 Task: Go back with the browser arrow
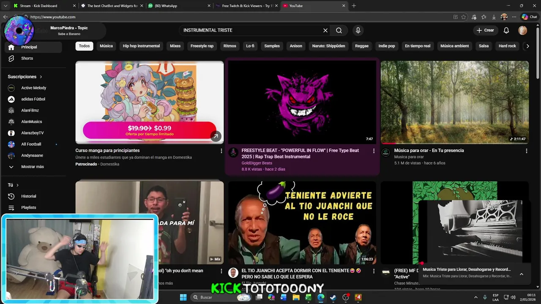(5, 17)
